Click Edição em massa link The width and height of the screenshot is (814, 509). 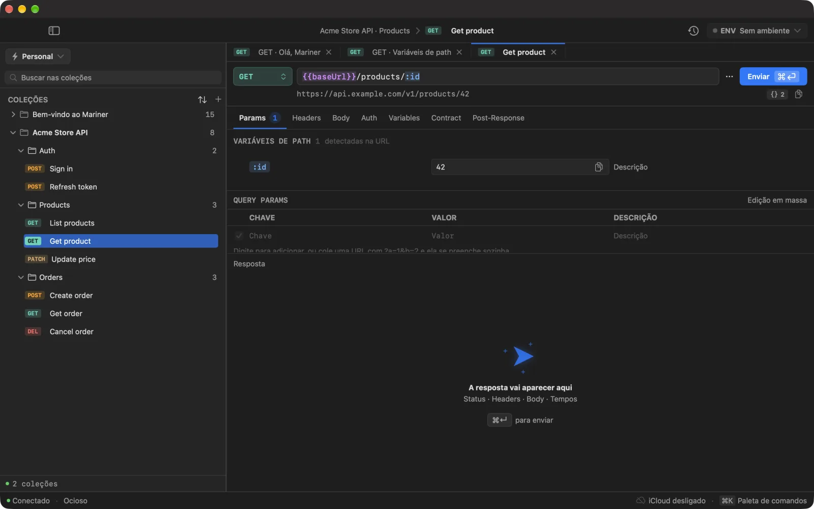[777, 201]
